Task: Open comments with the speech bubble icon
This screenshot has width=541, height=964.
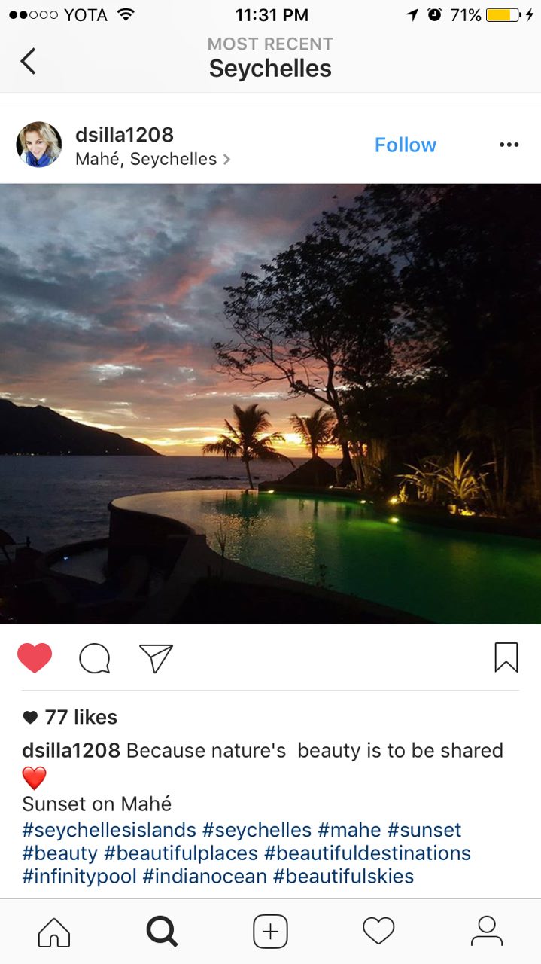Action: 95,658
